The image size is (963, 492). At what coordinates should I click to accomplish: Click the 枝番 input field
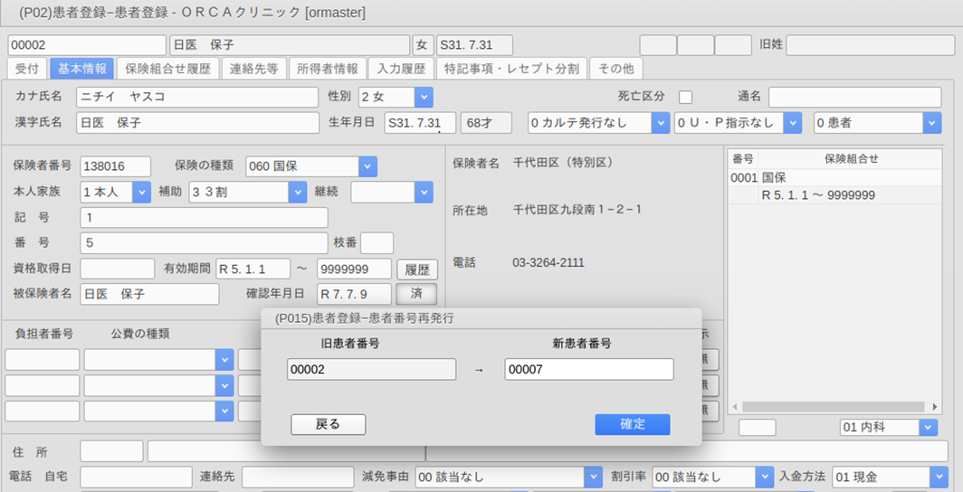tap(377, 243)
